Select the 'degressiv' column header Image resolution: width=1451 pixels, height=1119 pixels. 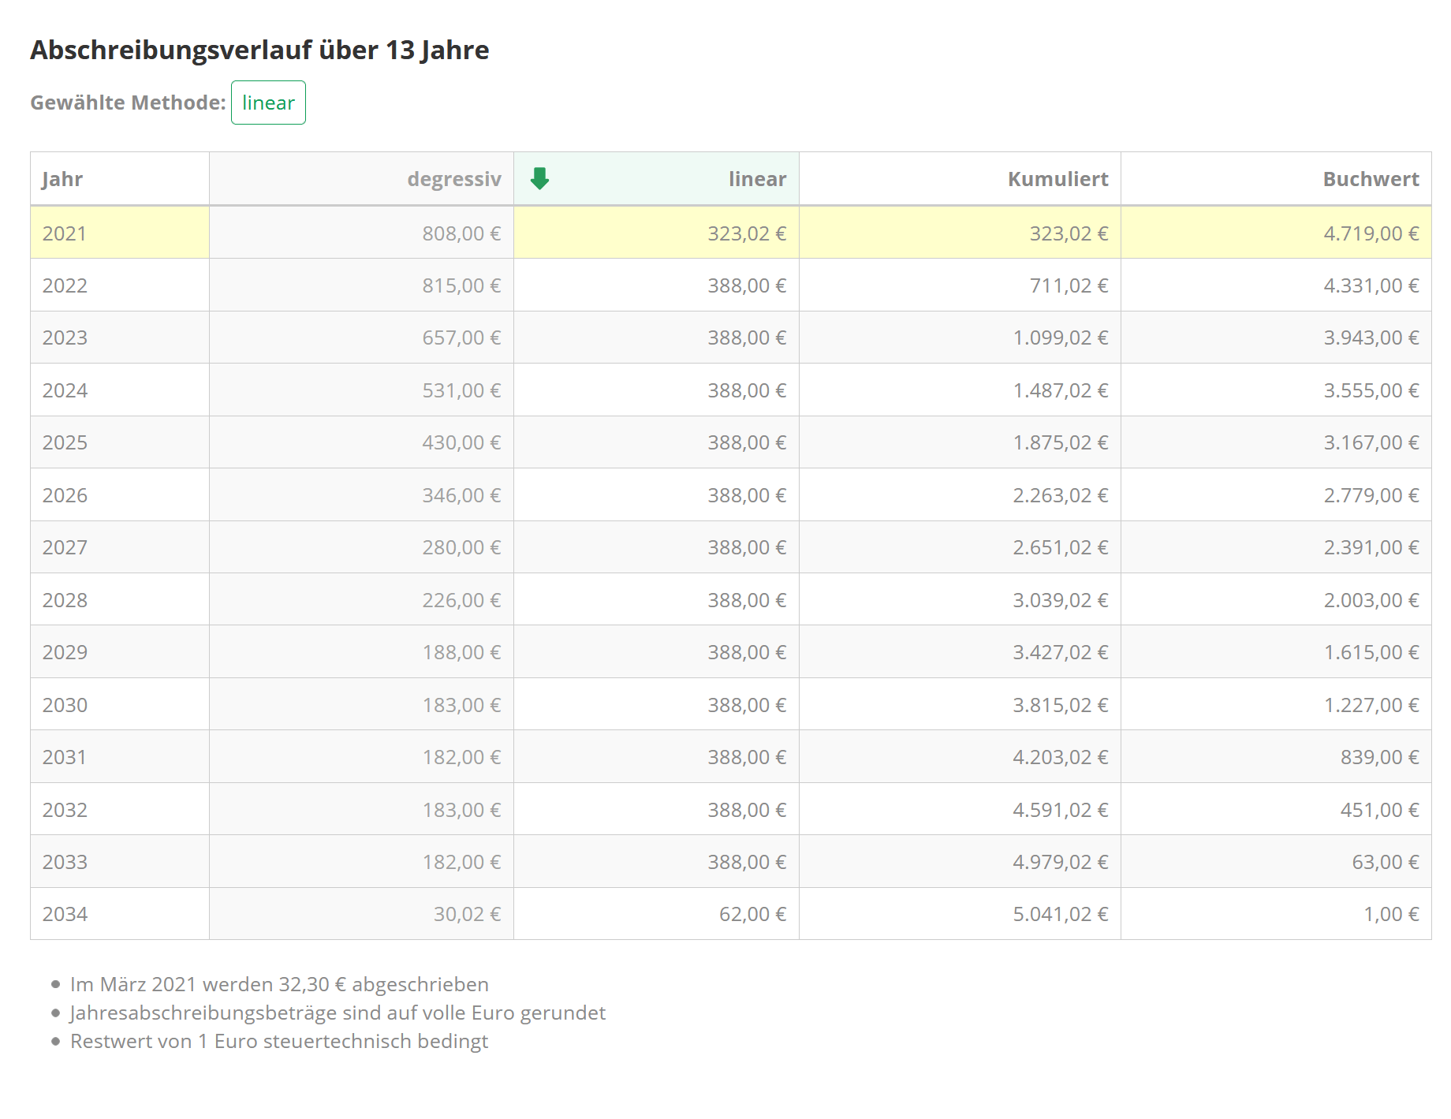453,179
